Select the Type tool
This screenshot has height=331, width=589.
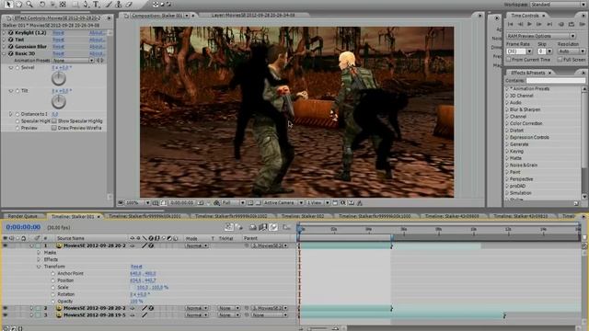coord(96,4)
